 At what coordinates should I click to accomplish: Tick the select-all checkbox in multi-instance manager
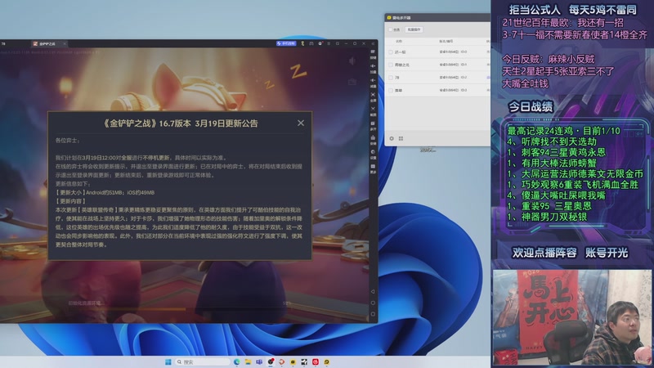pos(391,29)
